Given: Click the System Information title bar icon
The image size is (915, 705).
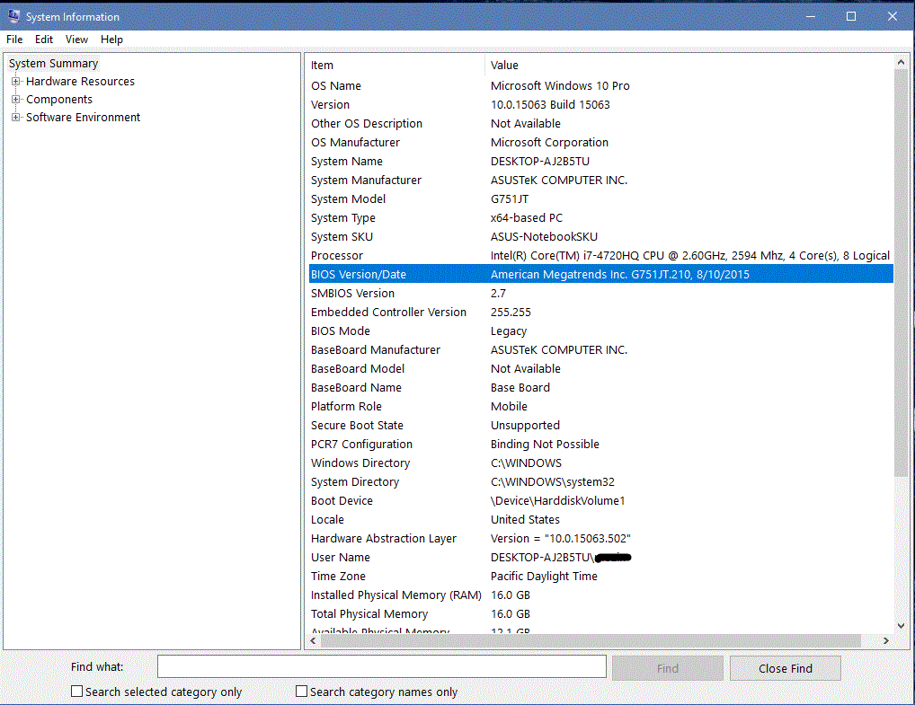Looking at the screenshot, I should (13, 16).
